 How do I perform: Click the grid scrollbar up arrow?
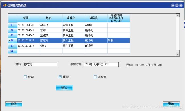click(x=178, y=15)
